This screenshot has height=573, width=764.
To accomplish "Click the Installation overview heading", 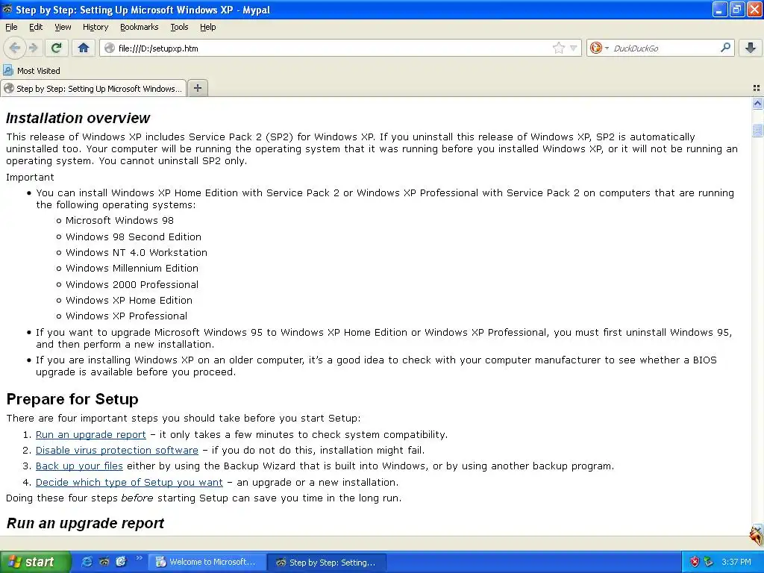I will click(x=78, y=118).
